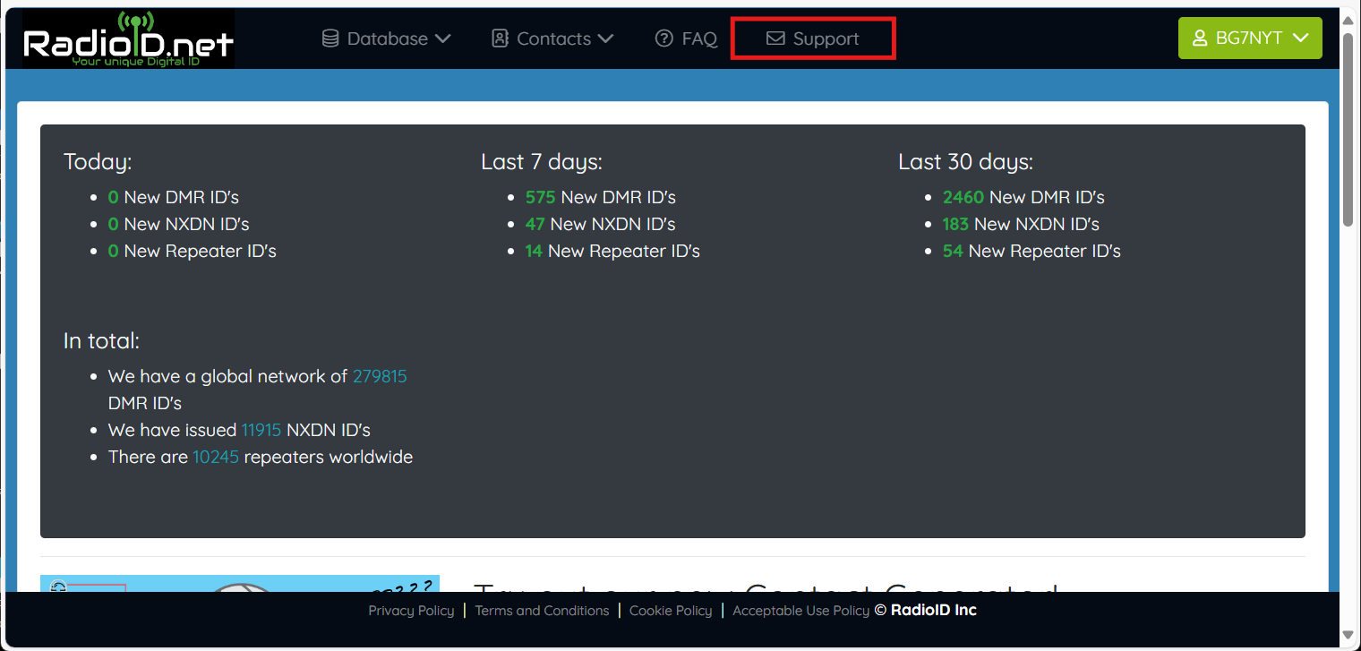Screen dimensions: 1361x651
Task: Open the Acceptable Use Policy link
Action: (x=800, y=611)
